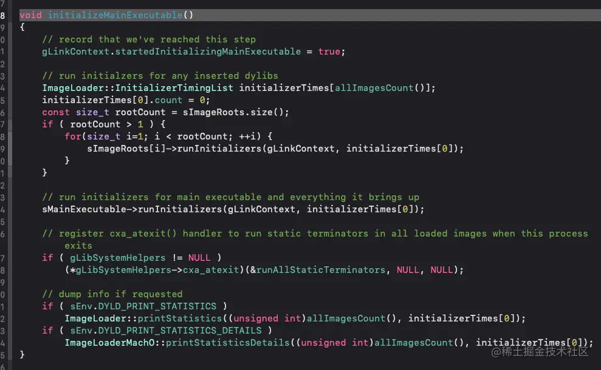Screen dimensions: 601x370
Task: Click the comment about inserted dylibs
Action: (x=160, y=76)
